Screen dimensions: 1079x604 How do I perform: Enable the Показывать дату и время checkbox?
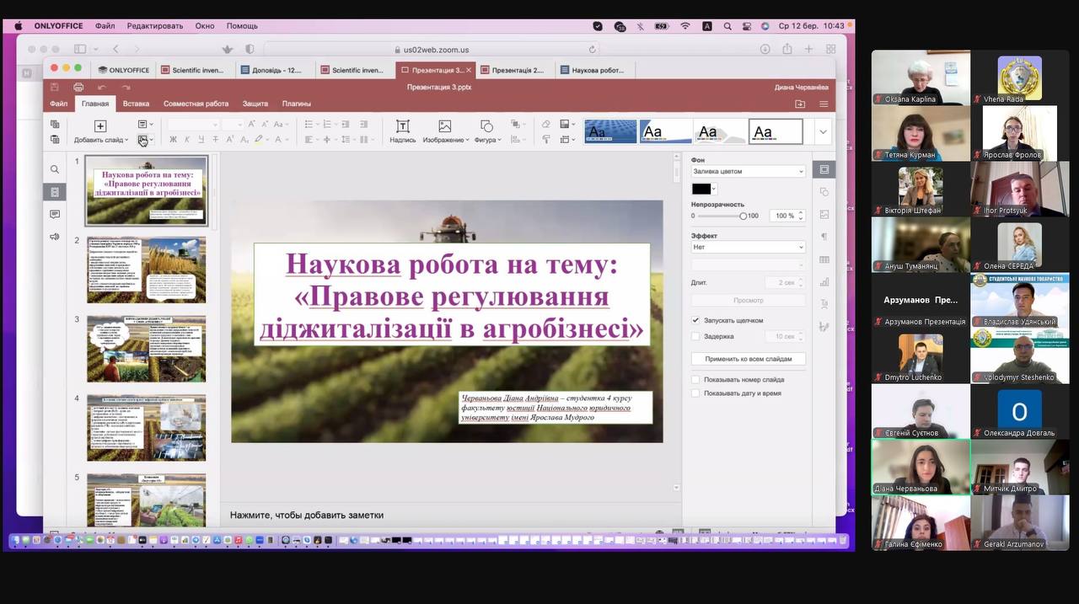point(695,393)
